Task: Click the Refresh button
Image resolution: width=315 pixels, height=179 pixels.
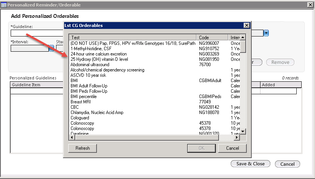Action: click(83, 148)
